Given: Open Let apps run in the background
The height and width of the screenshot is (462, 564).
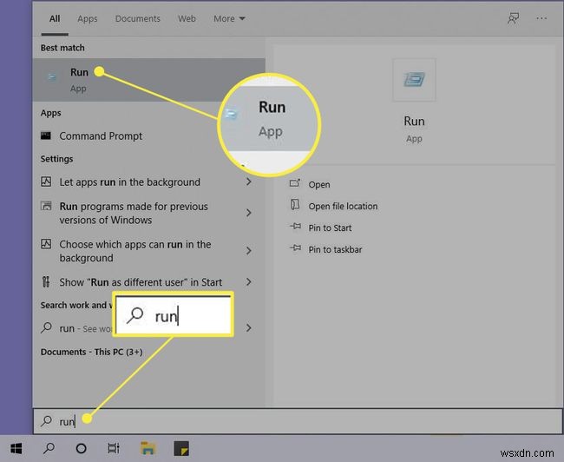Looking at the screenshot, I should point(129,182).
